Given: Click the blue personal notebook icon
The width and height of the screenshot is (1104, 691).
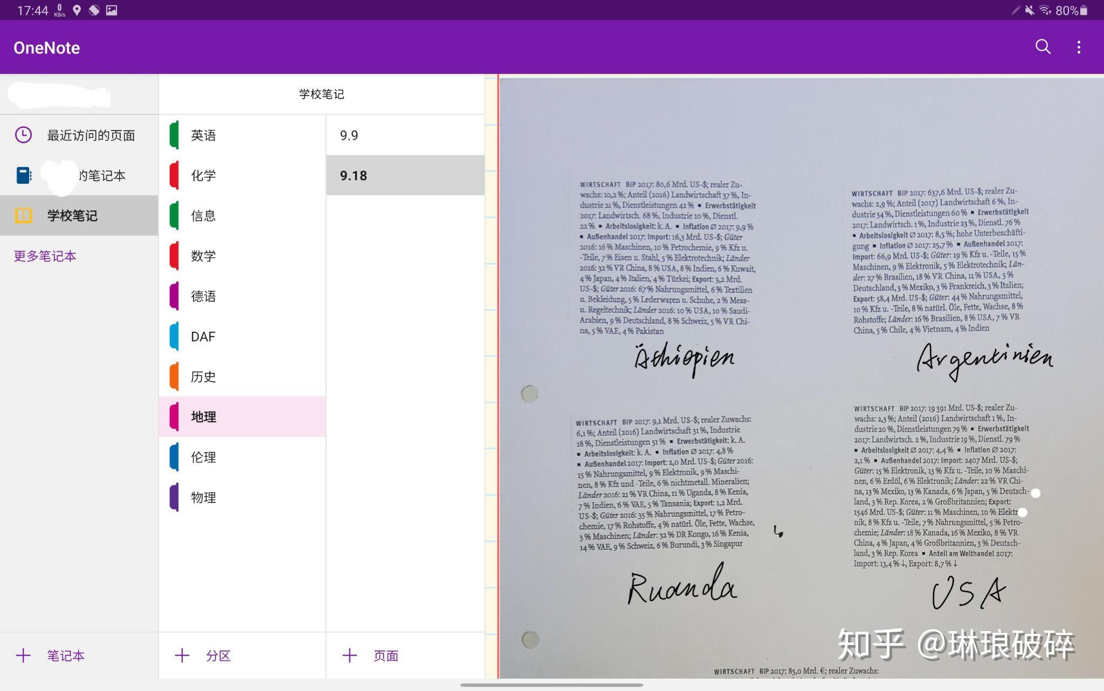Looking at the screenshot, I should [23, 175].
